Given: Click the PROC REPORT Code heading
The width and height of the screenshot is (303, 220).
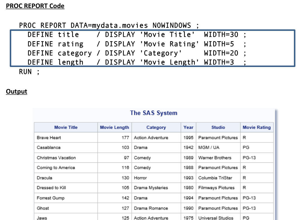Looking at the screenshot, I should click(x=35, y=6).
